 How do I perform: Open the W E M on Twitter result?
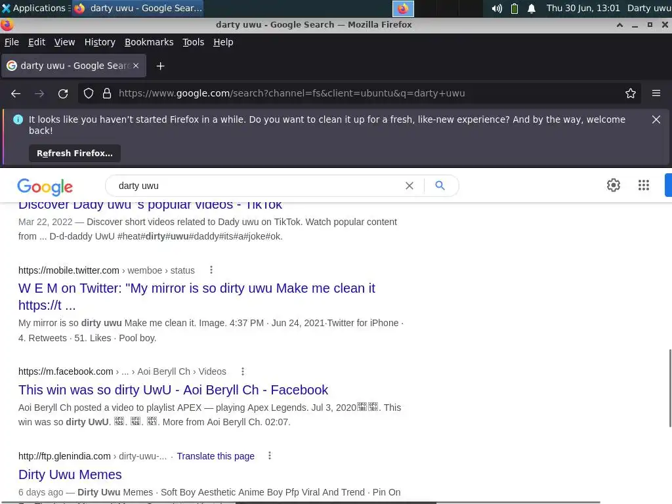(x=197, y=297)
